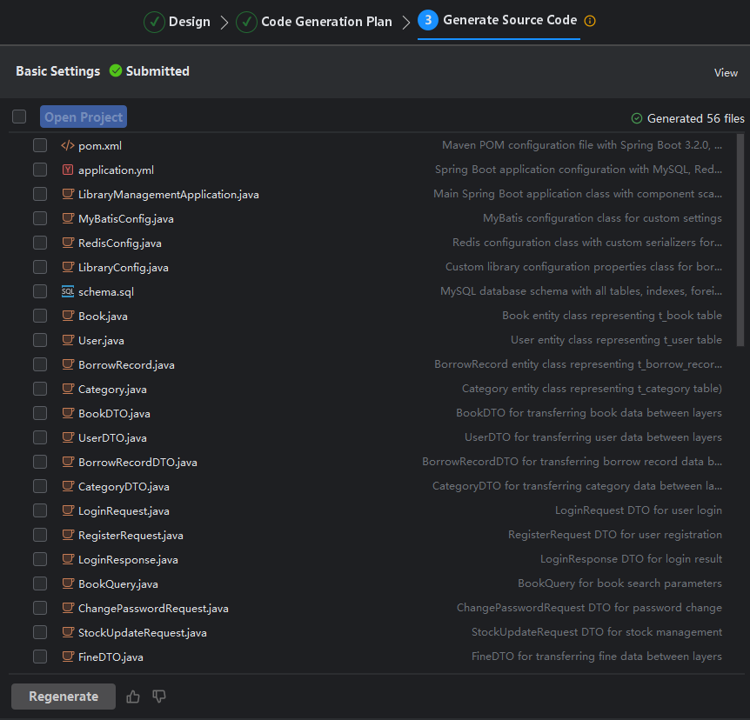Switch to the Code Generation Plan step
Screen dimensions: 750x720
coord(315,22)
